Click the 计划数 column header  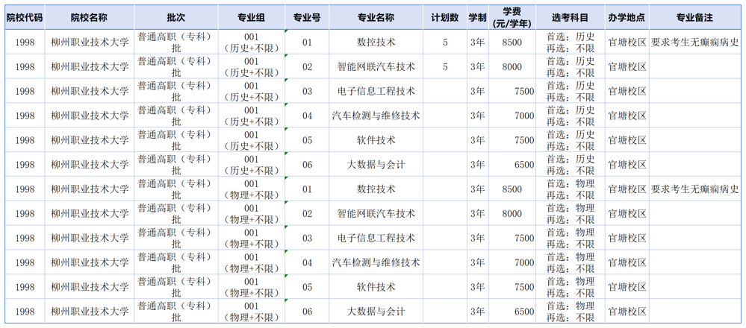point(445,16)
